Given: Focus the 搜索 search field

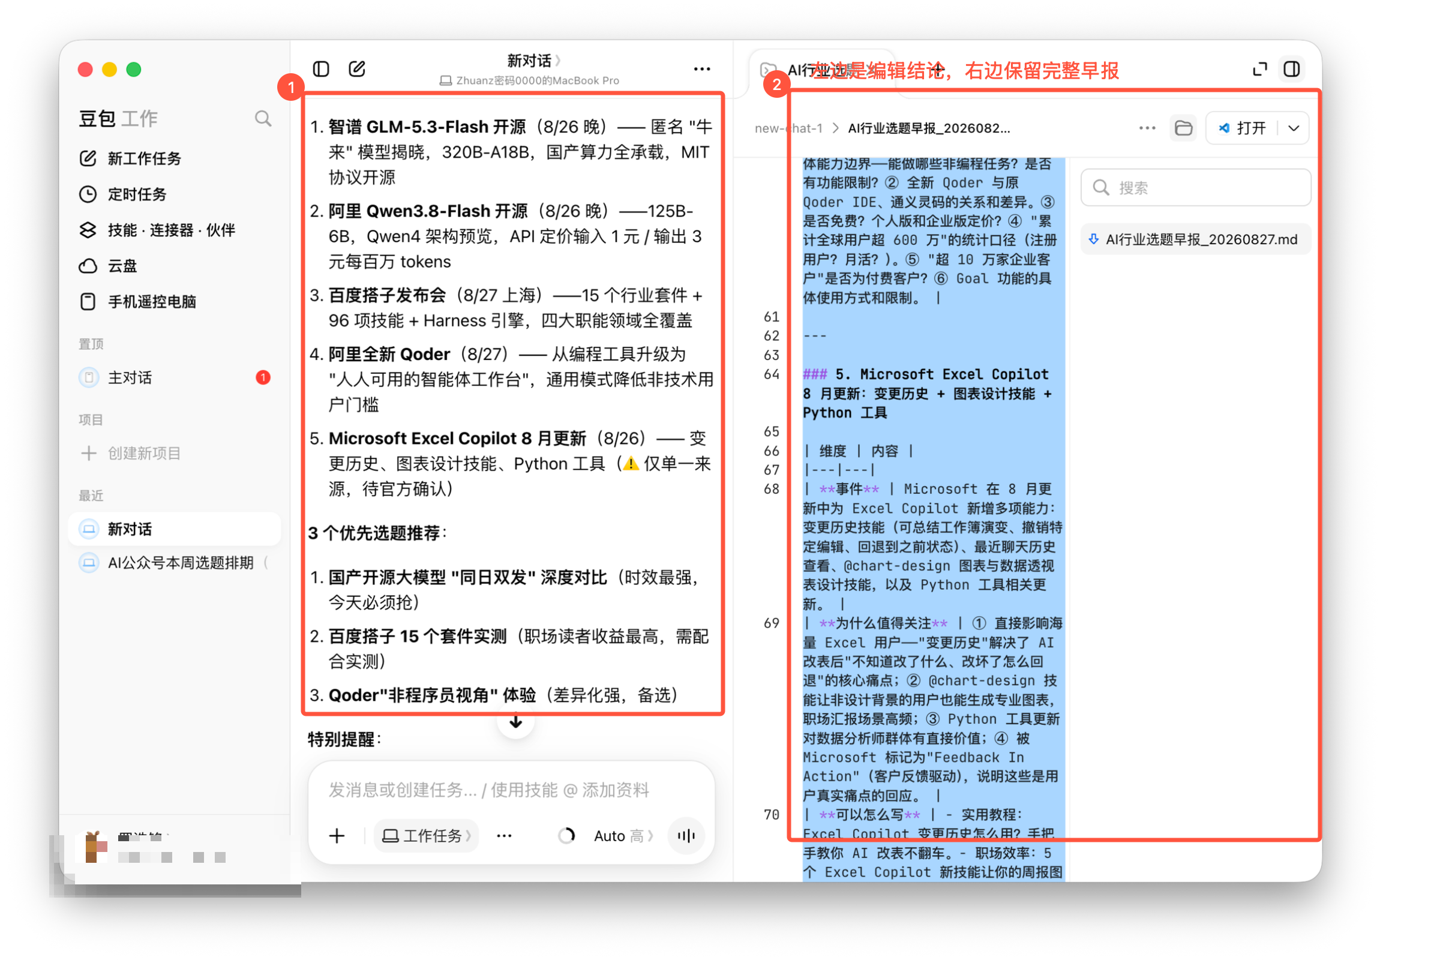Looking at the screenshot, I should point(1196,188).
